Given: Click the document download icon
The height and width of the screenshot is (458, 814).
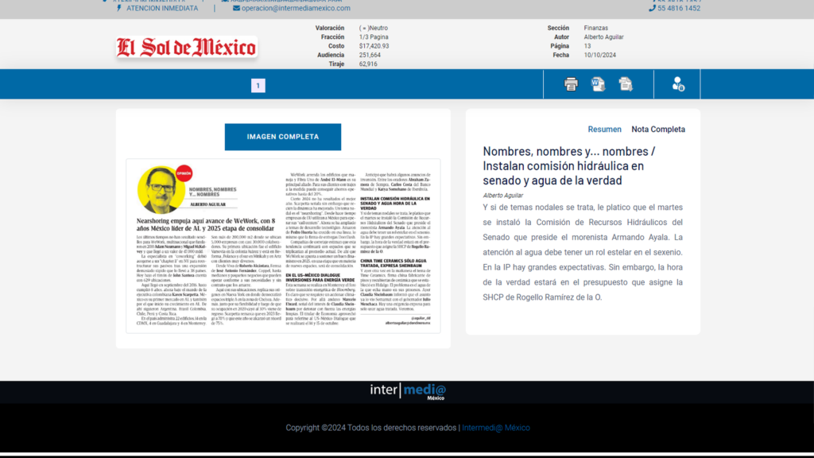Looking at the screenshot, I should (626, 84).
